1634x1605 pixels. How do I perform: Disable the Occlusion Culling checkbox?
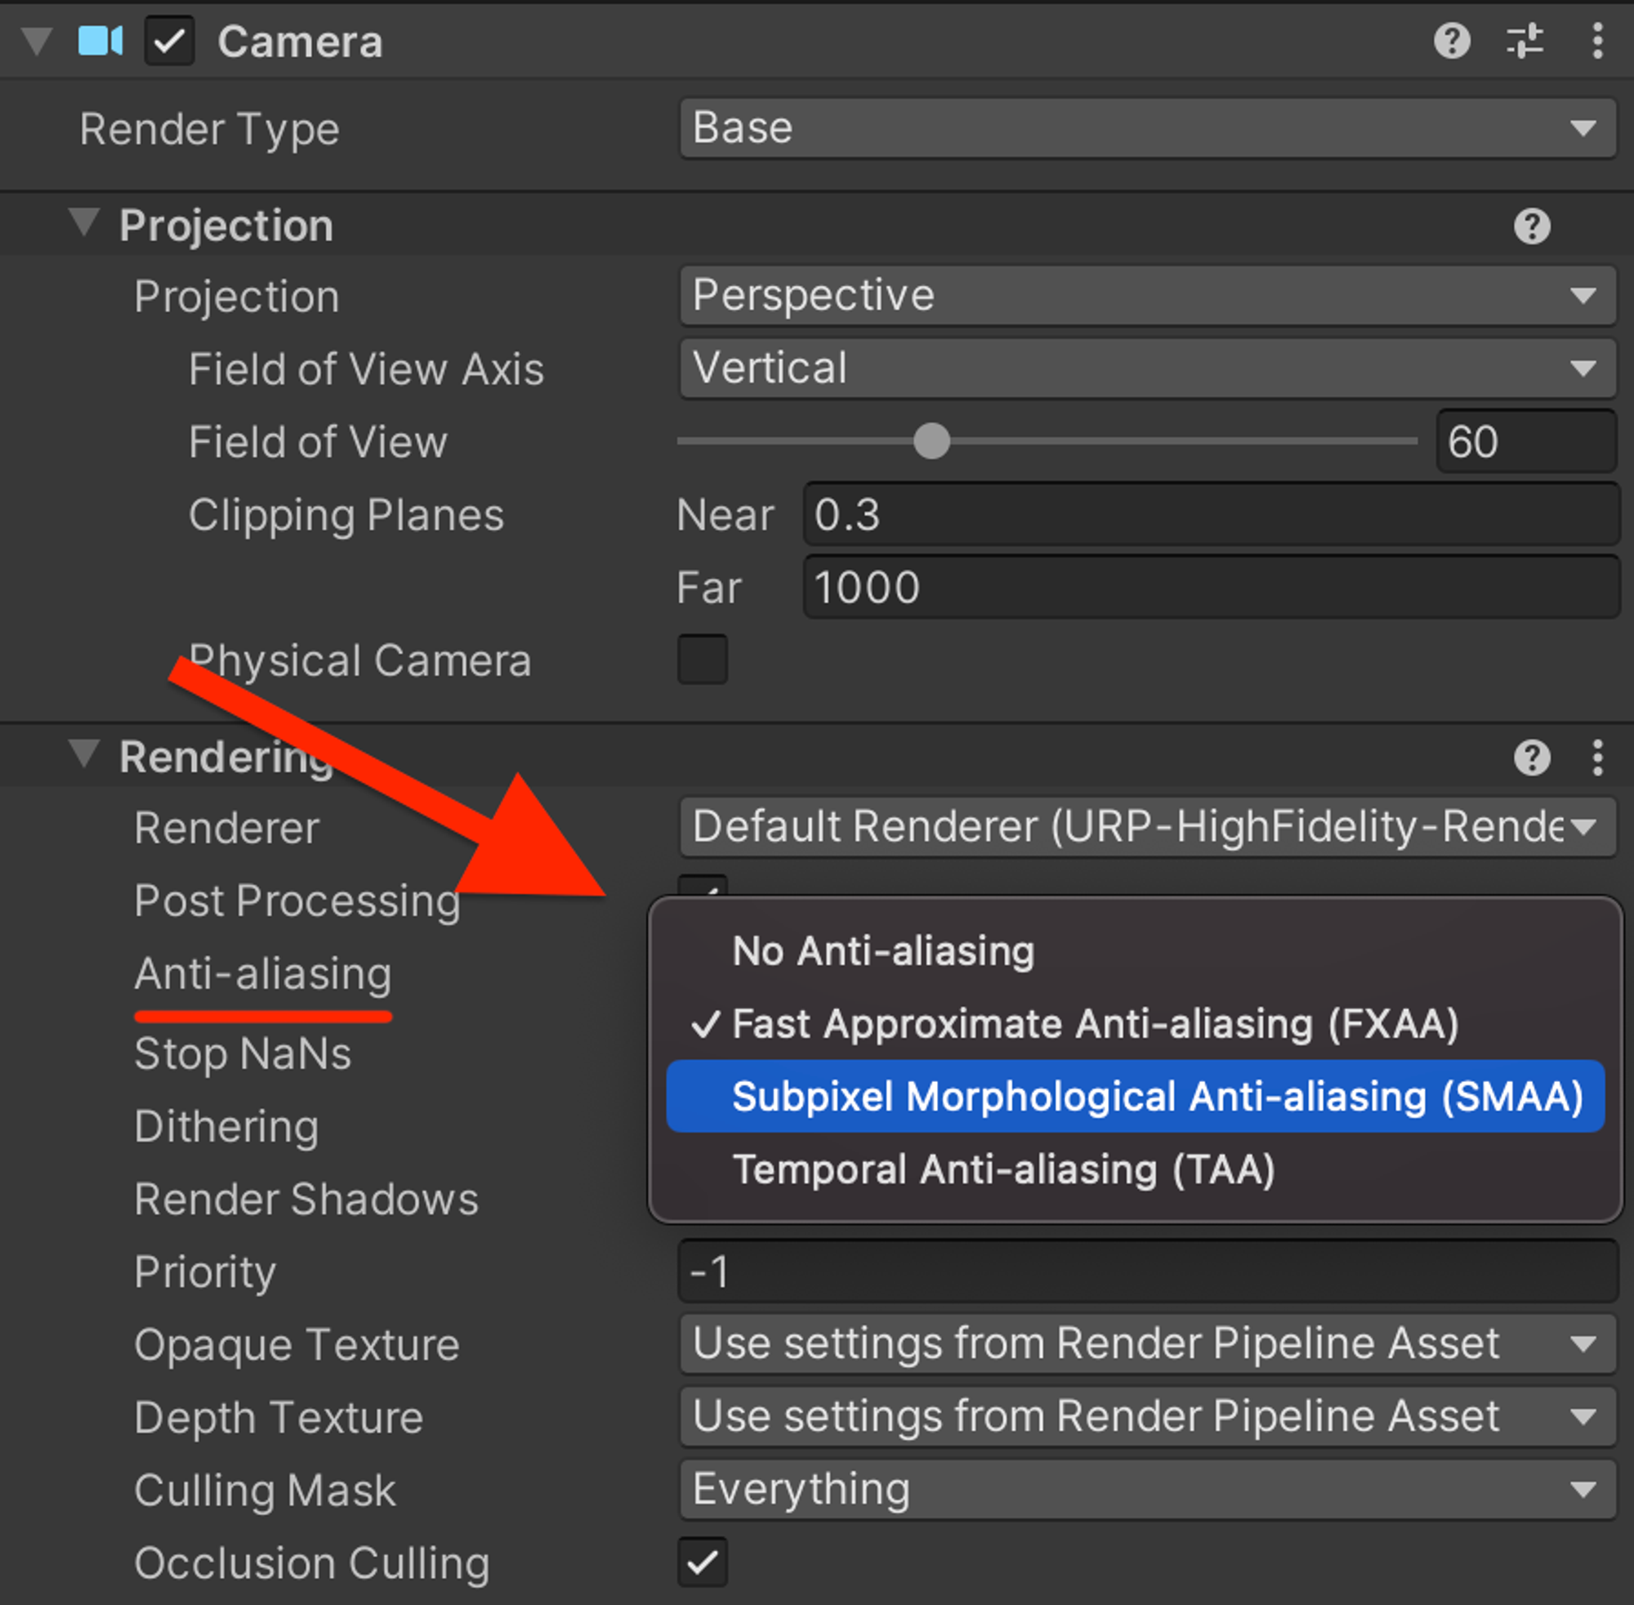[x=702, y=1562]
